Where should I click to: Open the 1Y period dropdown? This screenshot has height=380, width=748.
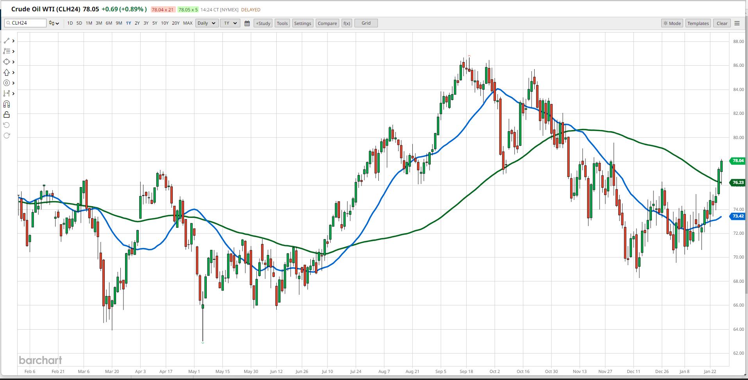coord(230,23)
